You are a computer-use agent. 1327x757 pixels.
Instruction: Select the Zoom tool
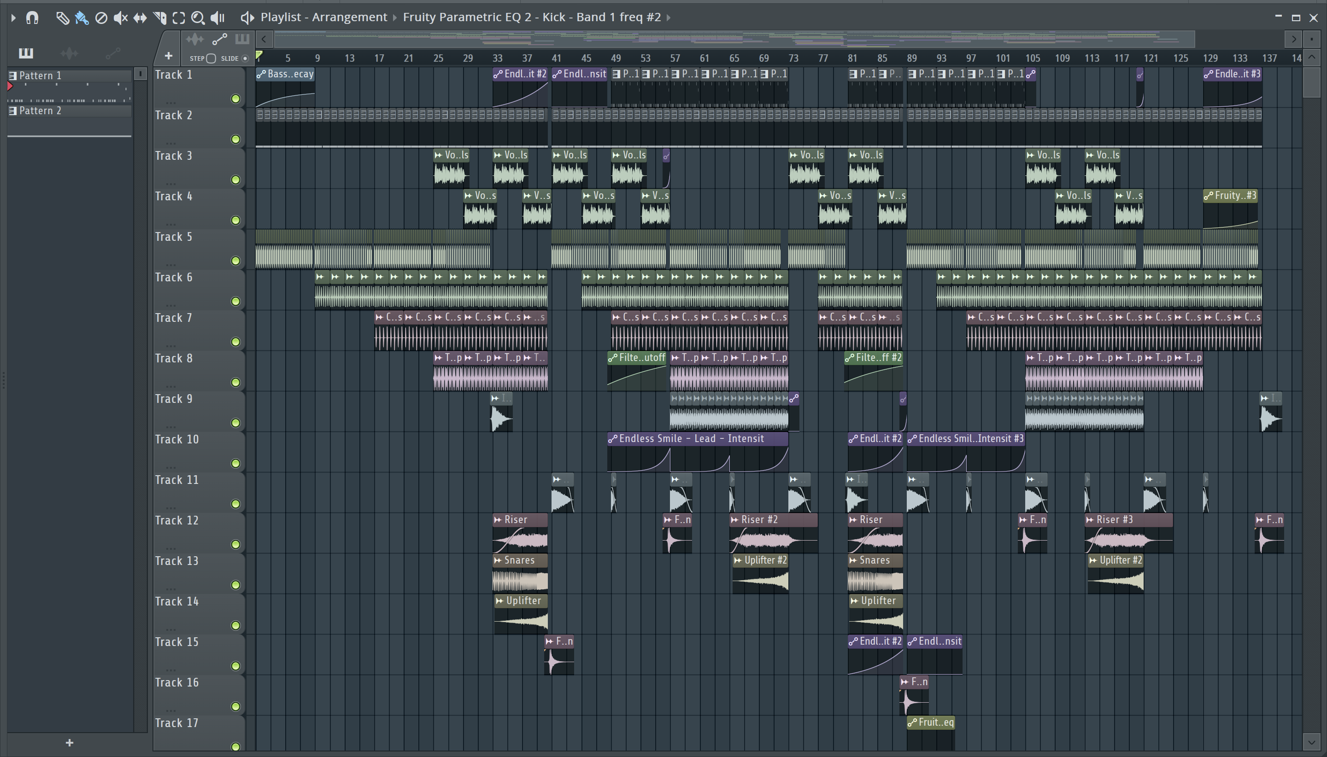point(198,17)
